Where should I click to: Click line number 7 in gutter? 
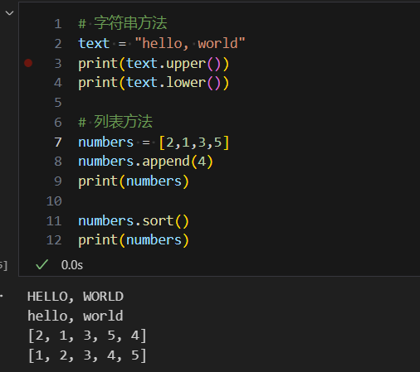point(58,143)
